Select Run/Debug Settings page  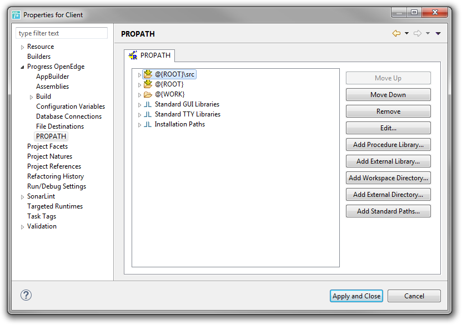coord(57,186)
